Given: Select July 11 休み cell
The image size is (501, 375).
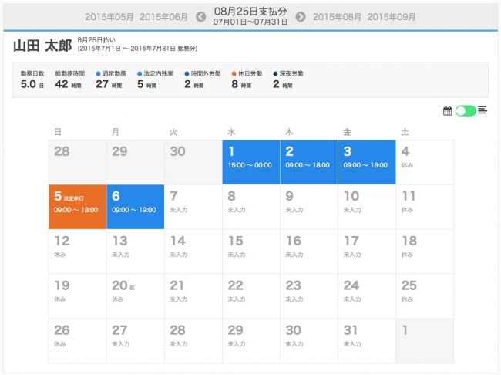Looking at the screenshot, I should [425, 207].
